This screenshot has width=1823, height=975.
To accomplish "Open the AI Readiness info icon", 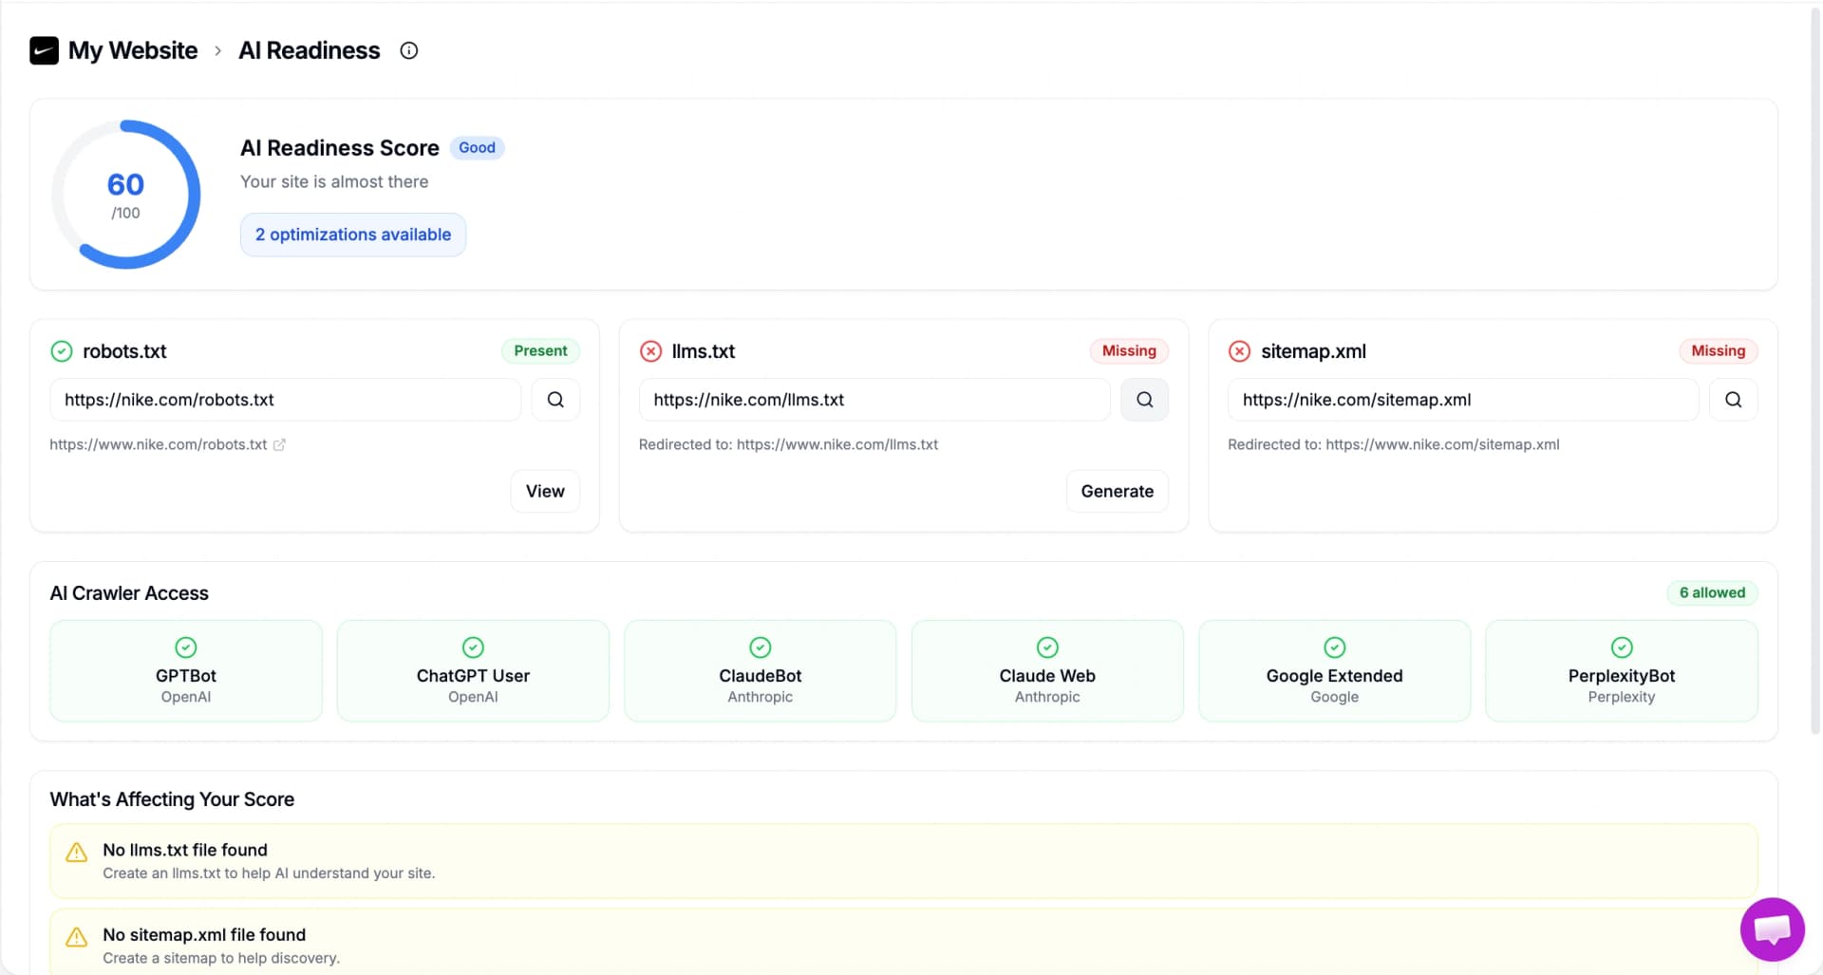I will 408,50.
